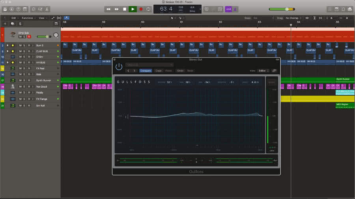The height and width of the screenshot is (199, 355).
Task: Toggle global Solo S button in track header
Action: tap(20, 24)
